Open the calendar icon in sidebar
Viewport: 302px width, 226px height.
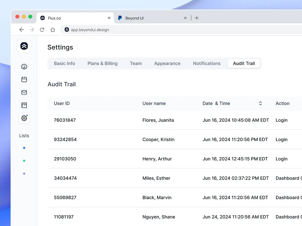pos(24,79)
